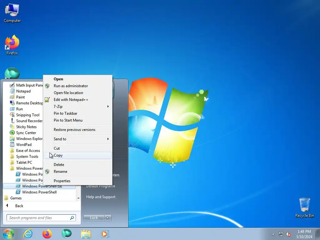Select Edit with Notepad++
The image size is (320, 240).
pos(77,100)
